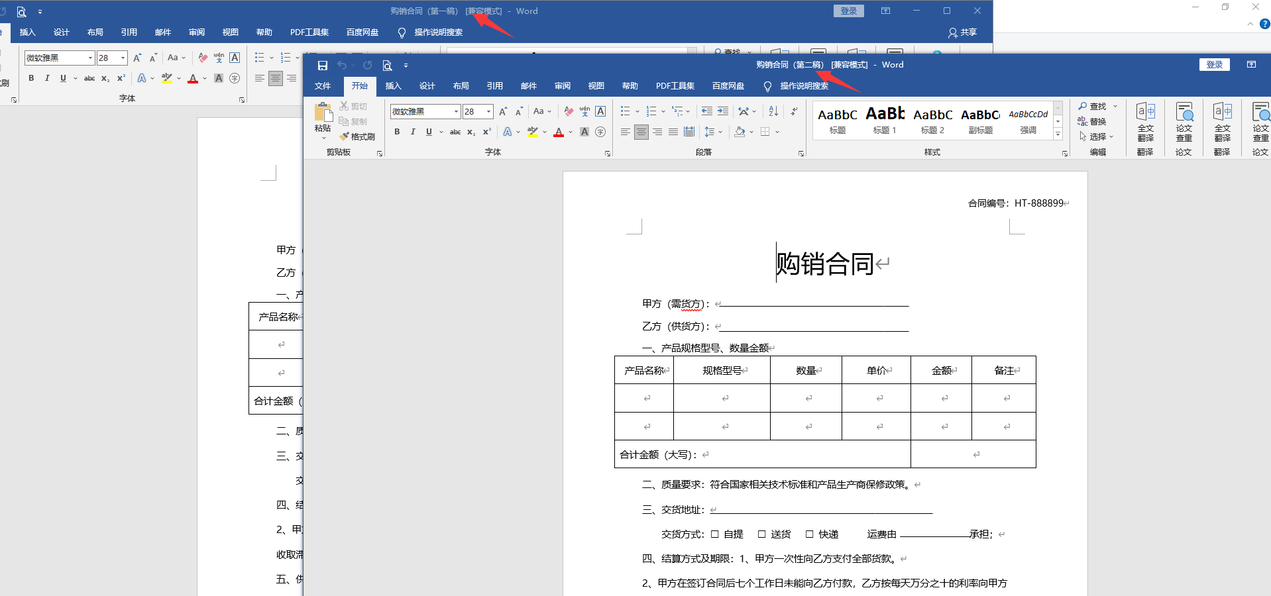Open the 文件 menu tab
The image size is (1271, 596).
[x=323, y=86]
